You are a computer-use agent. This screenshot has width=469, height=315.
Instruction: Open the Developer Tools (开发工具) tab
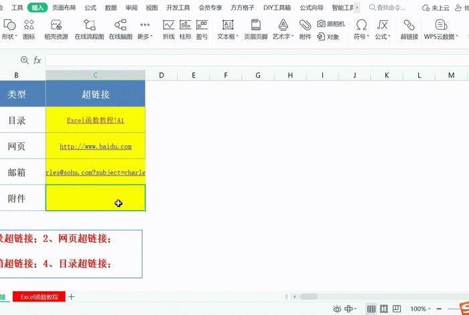pyautogui.click(x=178, y=8)
